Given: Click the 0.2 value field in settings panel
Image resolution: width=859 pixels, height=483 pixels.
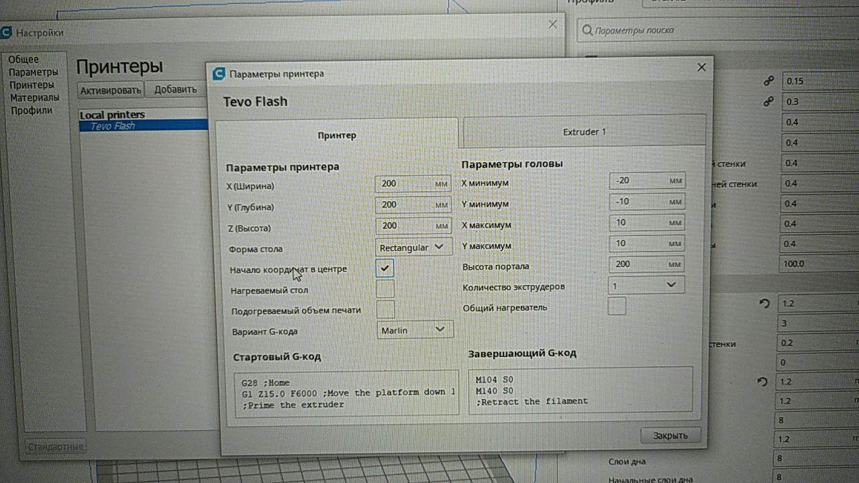Looking at the screenshot, I should point(818,343).
